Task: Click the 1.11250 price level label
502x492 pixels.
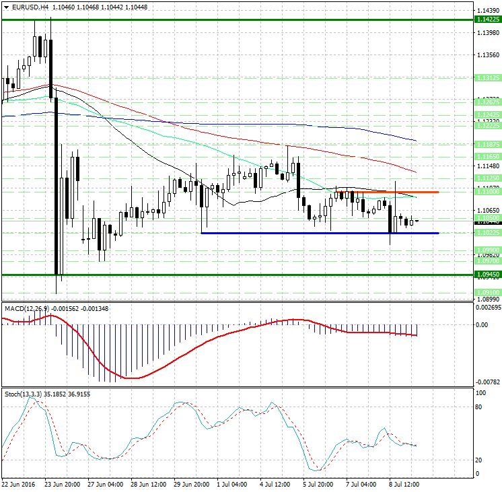Action: (488, 178)
